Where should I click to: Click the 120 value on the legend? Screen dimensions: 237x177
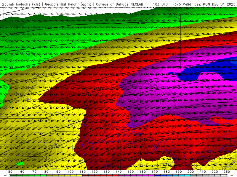coord(95,172)
